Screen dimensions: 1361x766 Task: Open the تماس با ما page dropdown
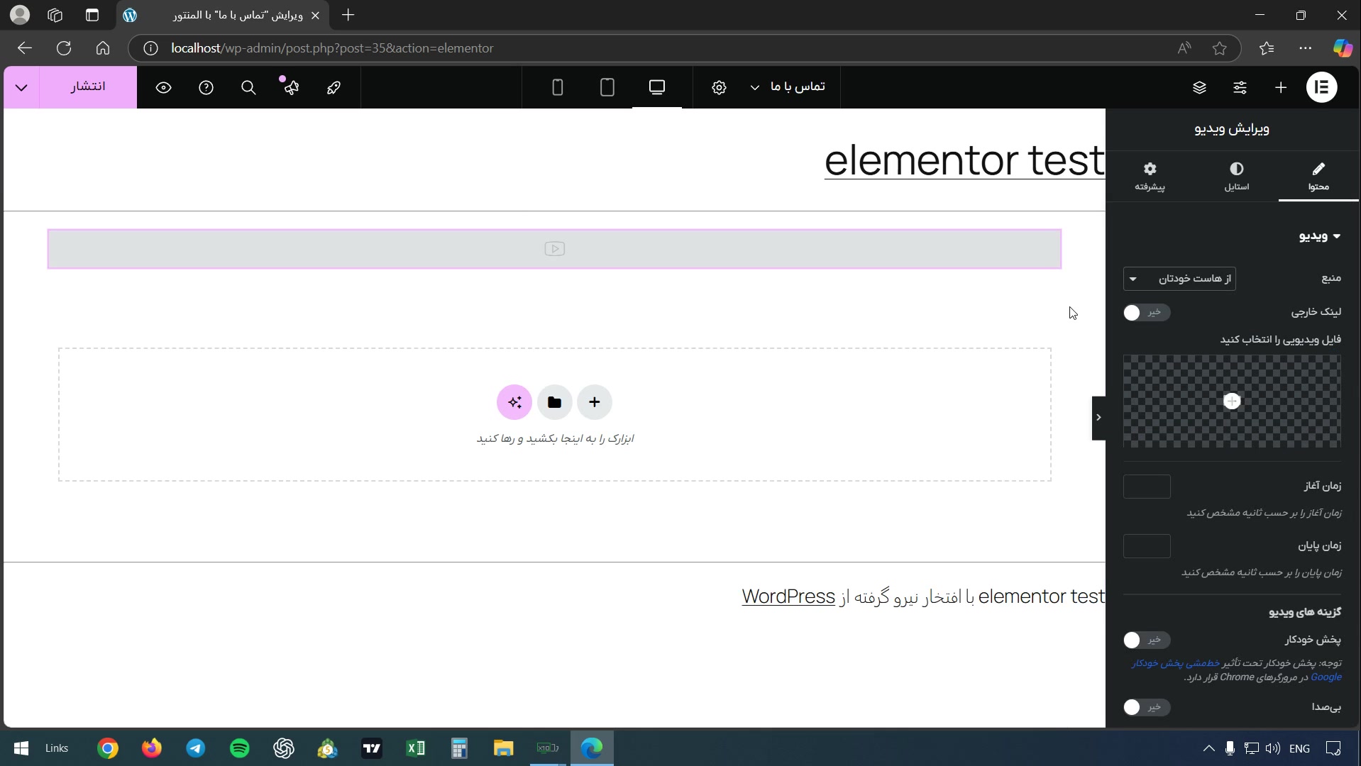coord(788,87)
